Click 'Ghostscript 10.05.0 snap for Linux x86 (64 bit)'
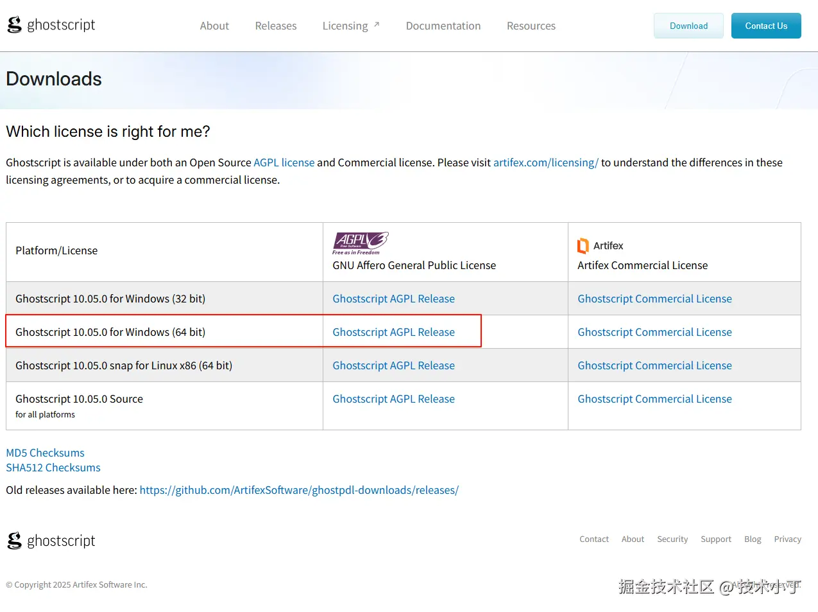 [124, 365]
